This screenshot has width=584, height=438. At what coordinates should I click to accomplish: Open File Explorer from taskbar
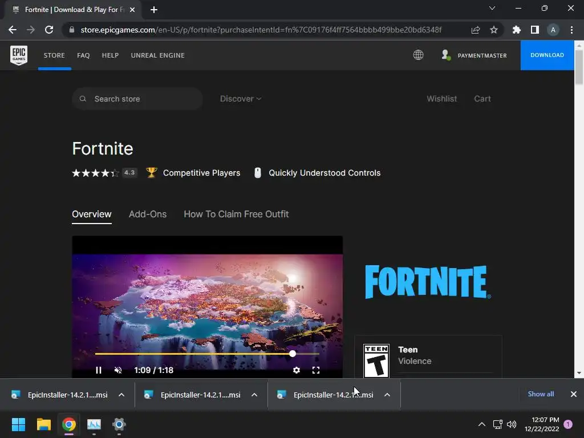43,424
